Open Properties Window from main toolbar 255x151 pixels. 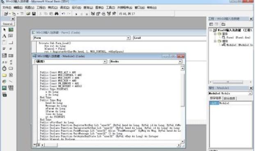[x=98, y=14]
